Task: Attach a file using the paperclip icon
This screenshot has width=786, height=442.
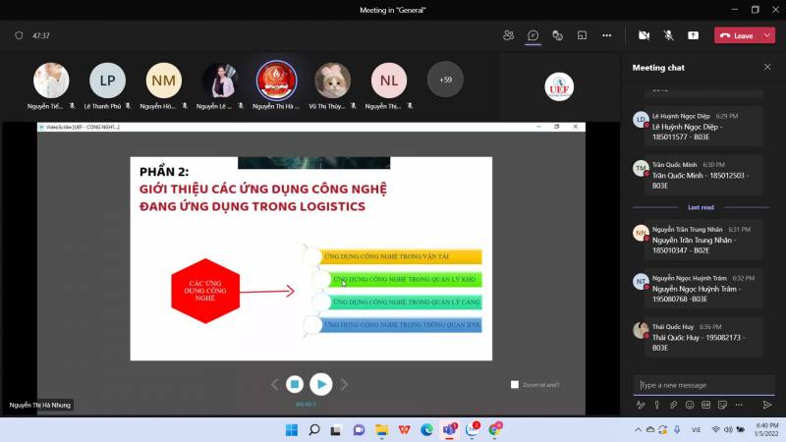Action: pos(673,405)
